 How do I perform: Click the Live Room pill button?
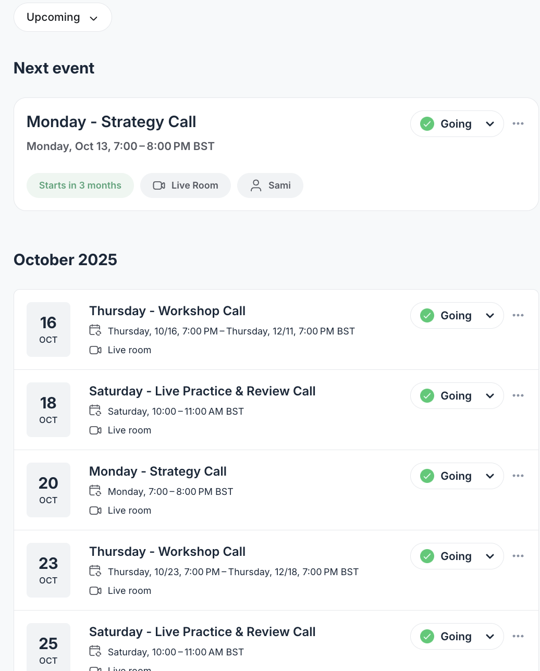(186, 185)
